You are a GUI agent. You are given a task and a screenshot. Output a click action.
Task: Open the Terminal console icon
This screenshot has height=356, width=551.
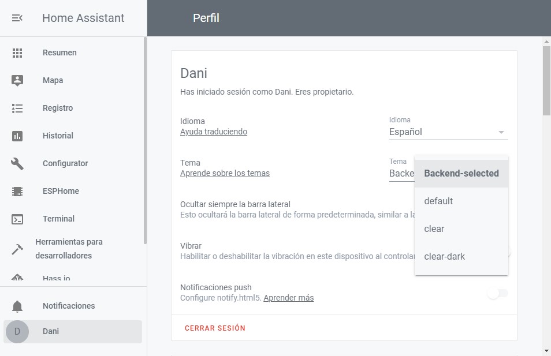pyautogui.click(x=17, y=219)
